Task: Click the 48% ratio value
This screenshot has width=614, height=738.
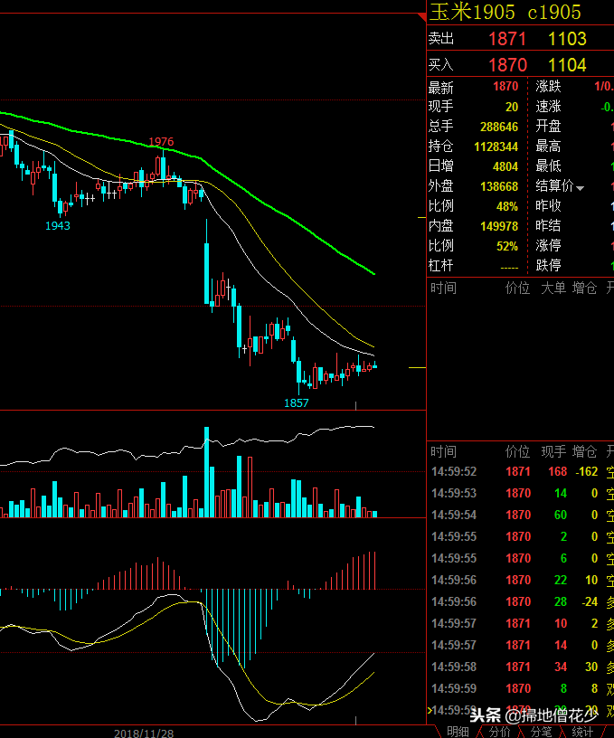Action: coord(506,206)
